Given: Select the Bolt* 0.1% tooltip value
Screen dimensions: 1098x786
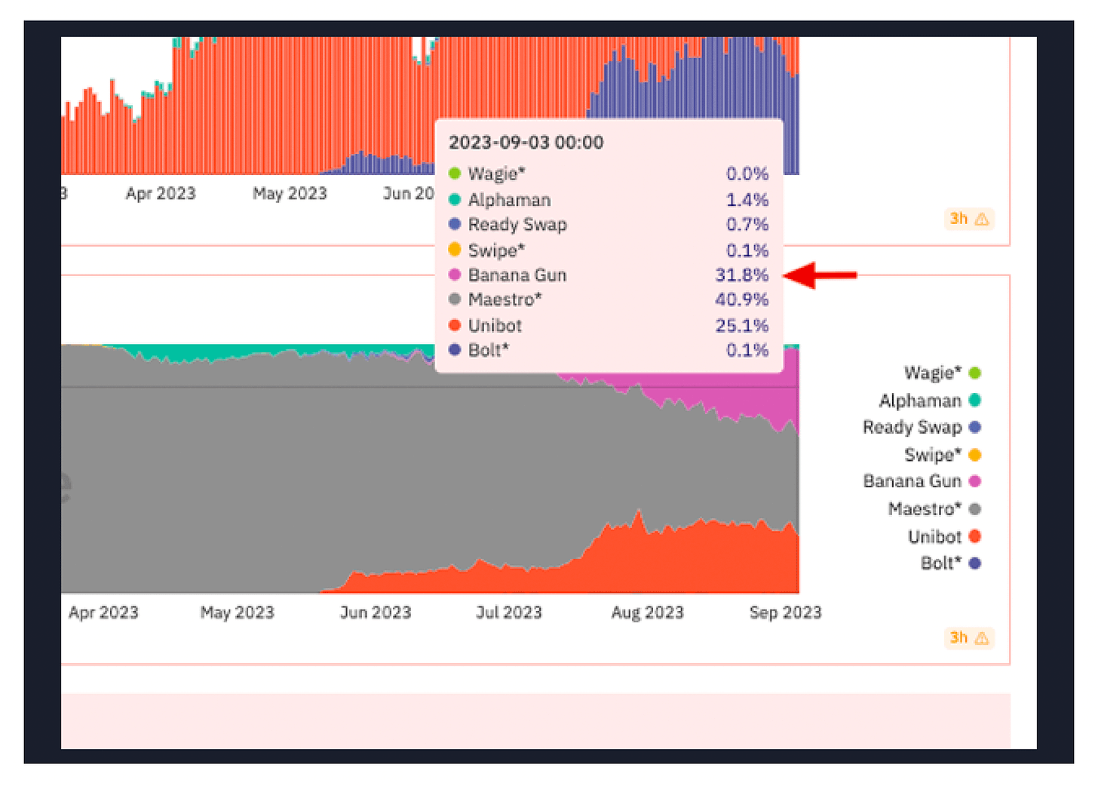Looking at the screenshot, I should [x=747, y=350].
